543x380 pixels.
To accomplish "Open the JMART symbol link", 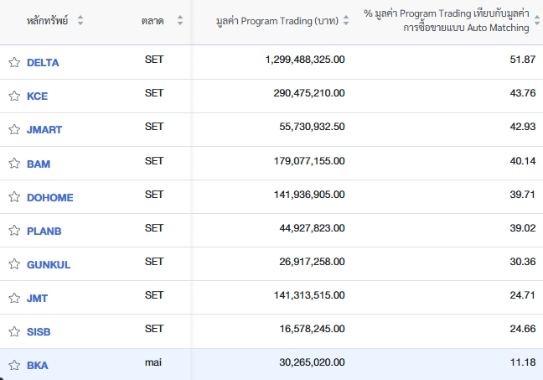I will point(44,130).
